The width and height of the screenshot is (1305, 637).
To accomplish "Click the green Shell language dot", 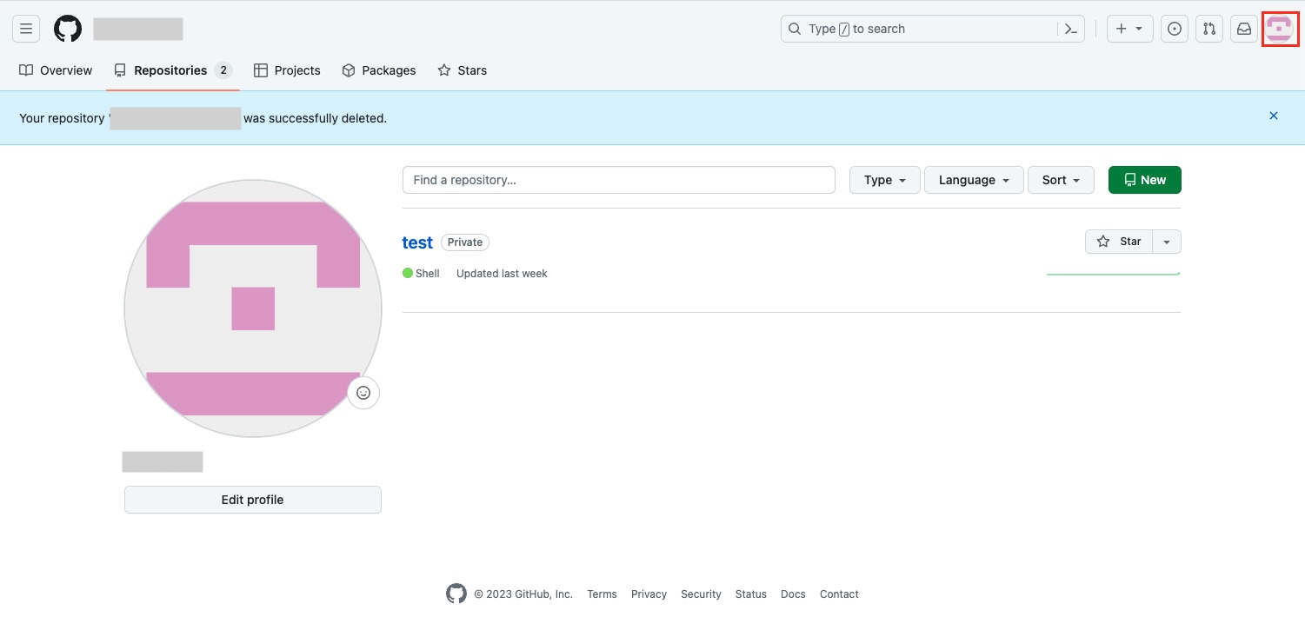I will [x=408, y=273].
